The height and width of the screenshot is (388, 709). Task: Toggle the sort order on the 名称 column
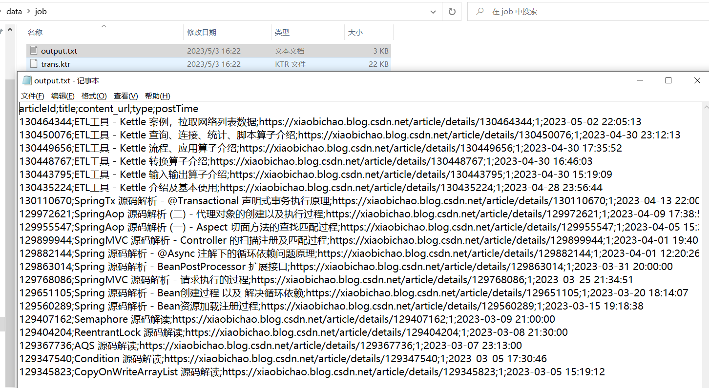coord(35,32)
